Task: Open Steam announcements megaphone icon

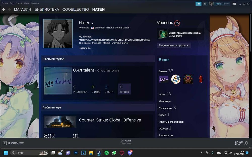Action: pos(198,4)
